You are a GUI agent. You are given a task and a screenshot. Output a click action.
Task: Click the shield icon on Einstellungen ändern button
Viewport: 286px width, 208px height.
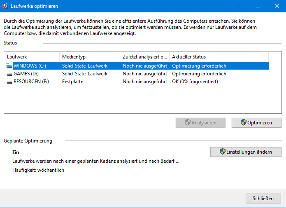[223, 152]
